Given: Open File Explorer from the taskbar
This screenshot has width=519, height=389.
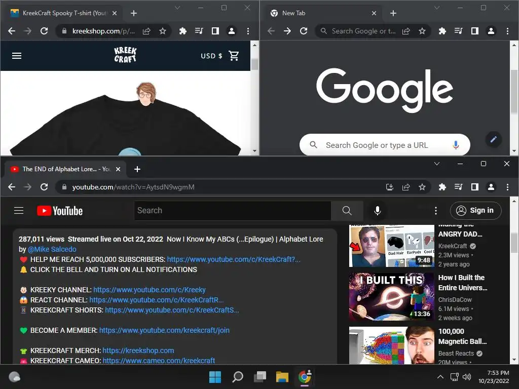Looking at the screenshot, I should coord(282,377).
